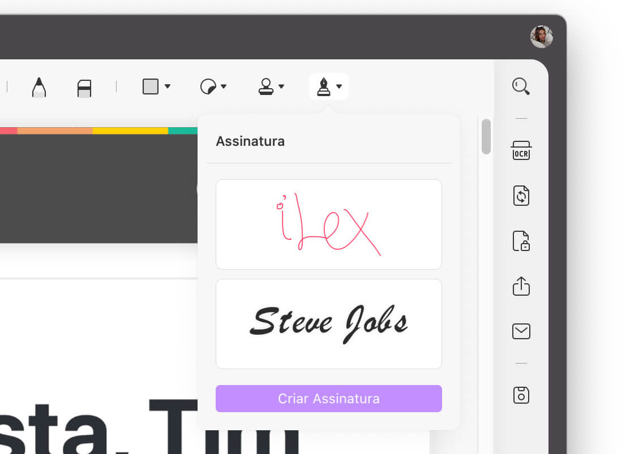Run OCR text recognition

[521, 150]
